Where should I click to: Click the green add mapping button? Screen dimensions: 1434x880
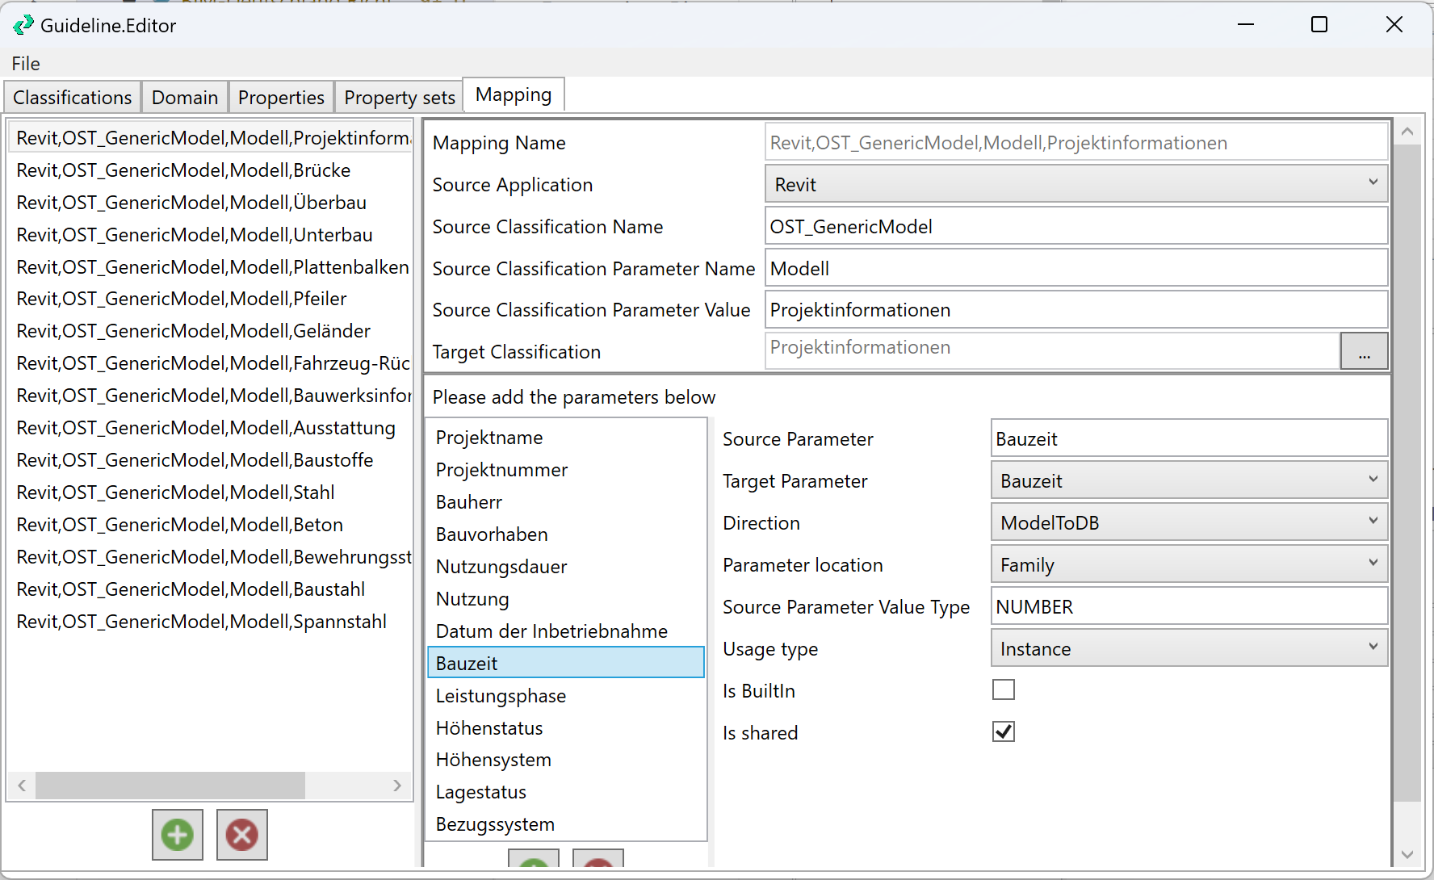pos(177,835)
